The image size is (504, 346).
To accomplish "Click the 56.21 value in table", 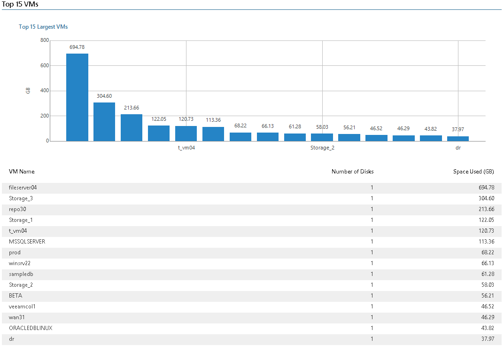I will (x=488, y=296).
